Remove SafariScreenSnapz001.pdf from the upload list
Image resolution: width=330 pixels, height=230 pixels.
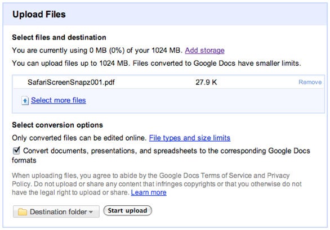click(310, 82)
